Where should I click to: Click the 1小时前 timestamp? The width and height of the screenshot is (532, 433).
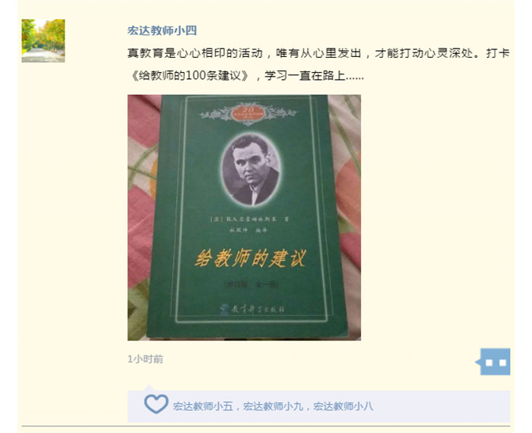point(145,359)
